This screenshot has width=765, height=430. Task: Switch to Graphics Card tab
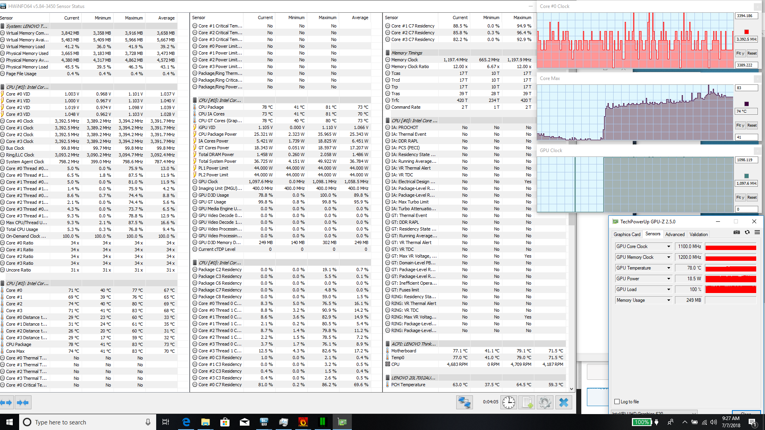tap(627, 235)
